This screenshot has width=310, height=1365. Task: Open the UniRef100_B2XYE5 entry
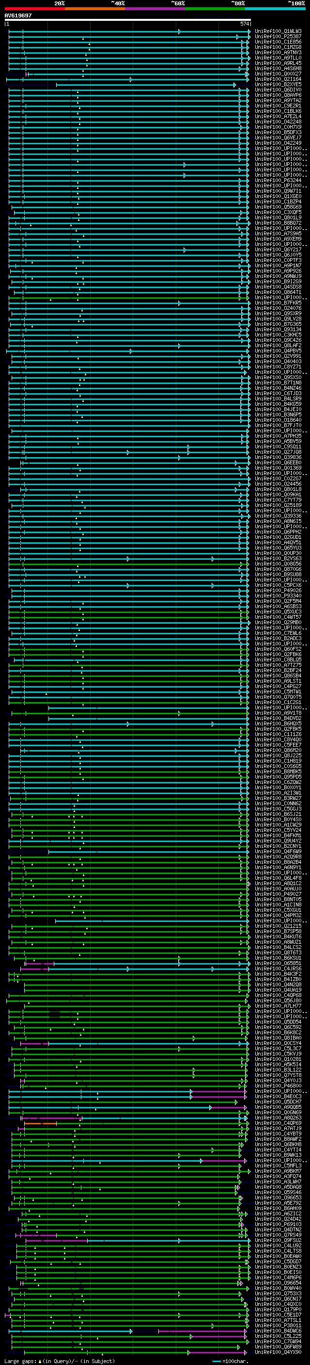click(278, 85)
